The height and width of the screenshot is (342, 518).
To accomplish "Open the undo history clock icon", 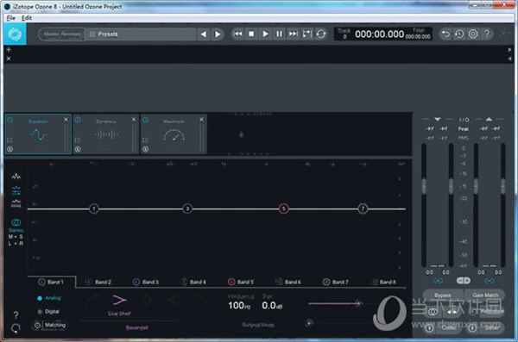I will click(x=459, y=34).
